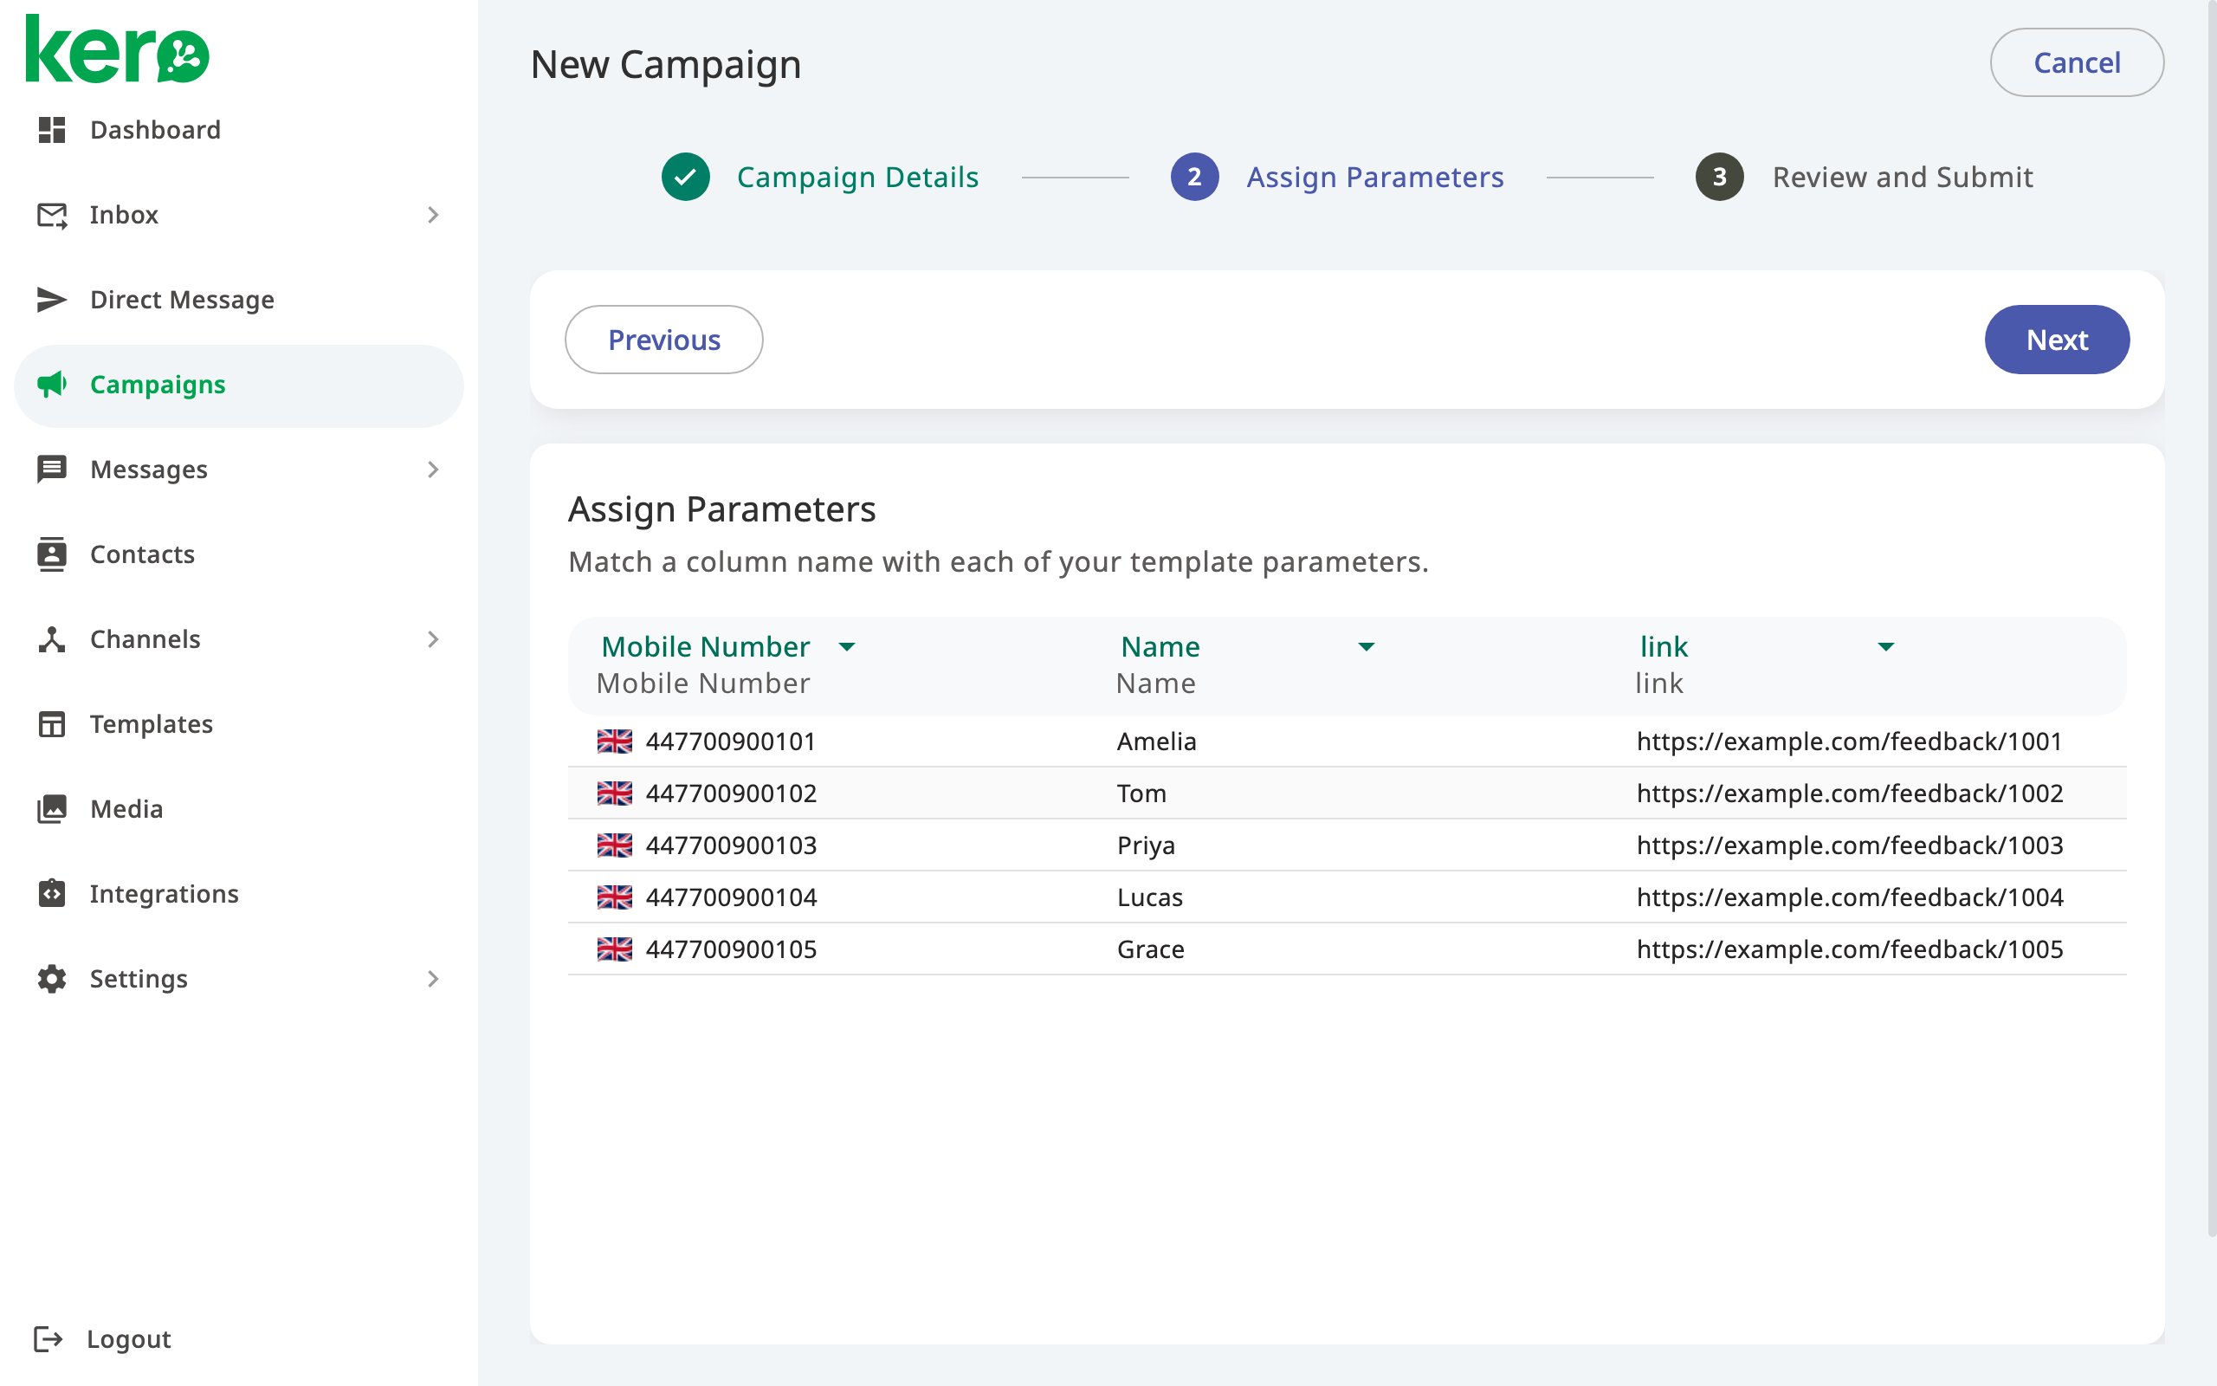Click the Next button
Image resolution: width=2217 pixels, height=1386 pixels.
2057,340
